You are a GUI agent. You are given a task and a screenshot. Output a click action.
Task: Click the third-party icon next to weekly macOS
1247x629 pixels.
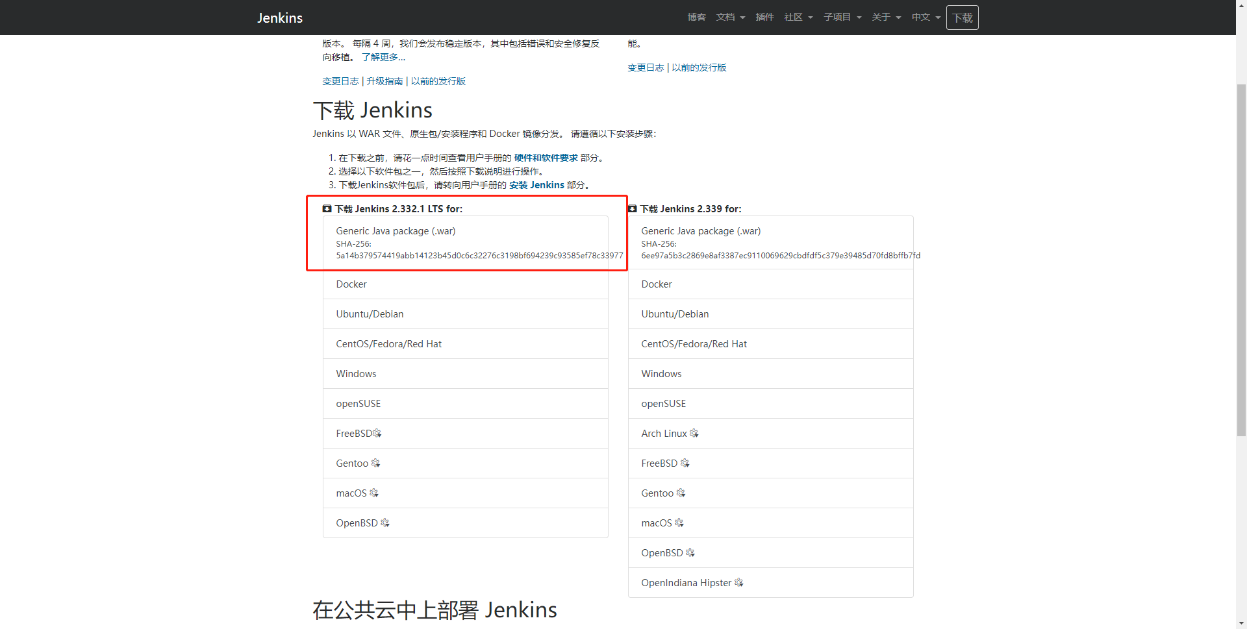pyautogui.click(x=679, y=523)
